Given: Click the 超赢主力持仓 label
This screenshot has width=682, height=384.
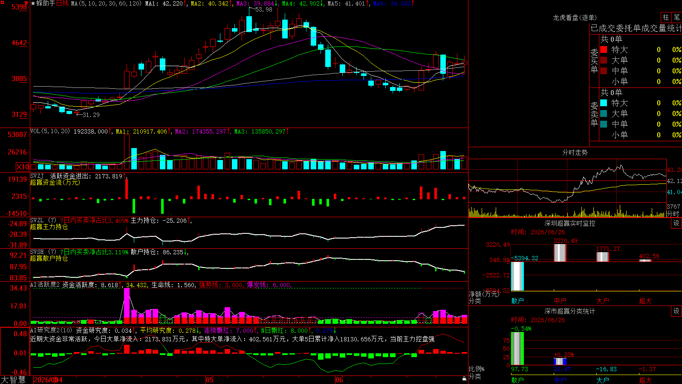Looking at the screenshot, I should tap(49, 227).
